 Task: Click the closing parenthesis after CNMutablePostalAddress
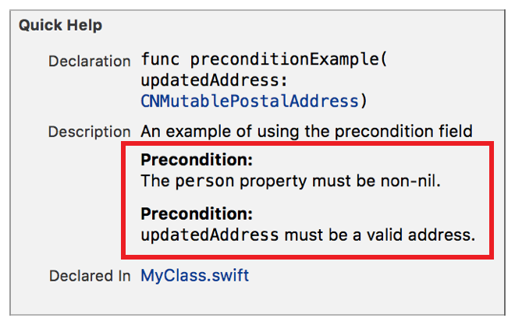click(x=362, y=101)
